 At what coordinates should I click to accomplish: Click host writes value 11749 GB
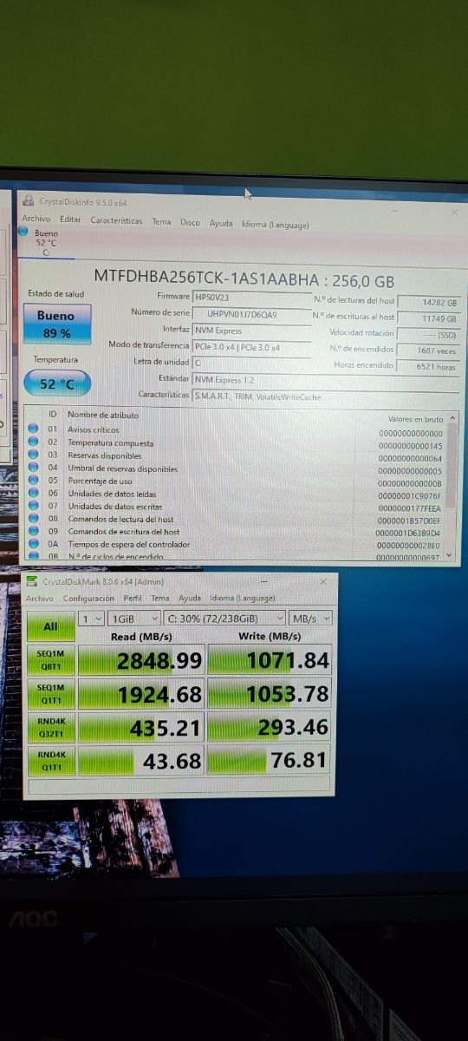pos(428,318)
